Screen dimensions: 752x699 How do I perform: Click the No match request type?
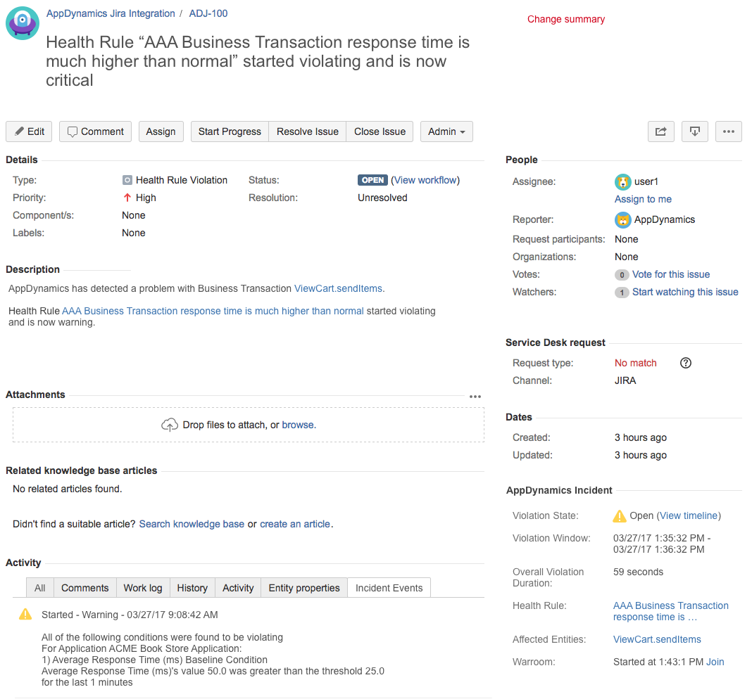[x=635, y=363]
